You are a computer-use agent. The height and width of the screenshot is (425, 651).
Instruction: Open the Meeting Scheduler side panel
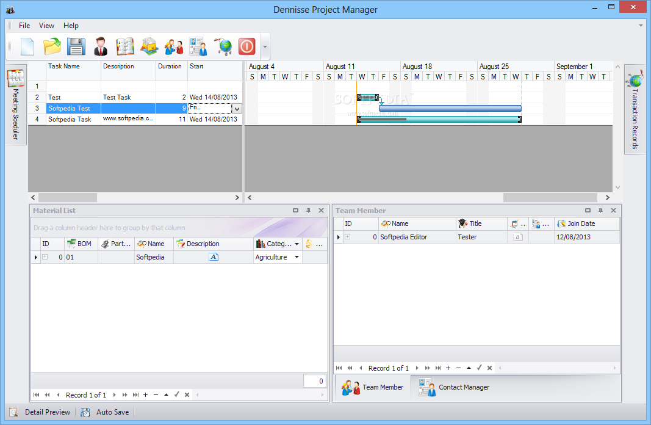point(16,104)
